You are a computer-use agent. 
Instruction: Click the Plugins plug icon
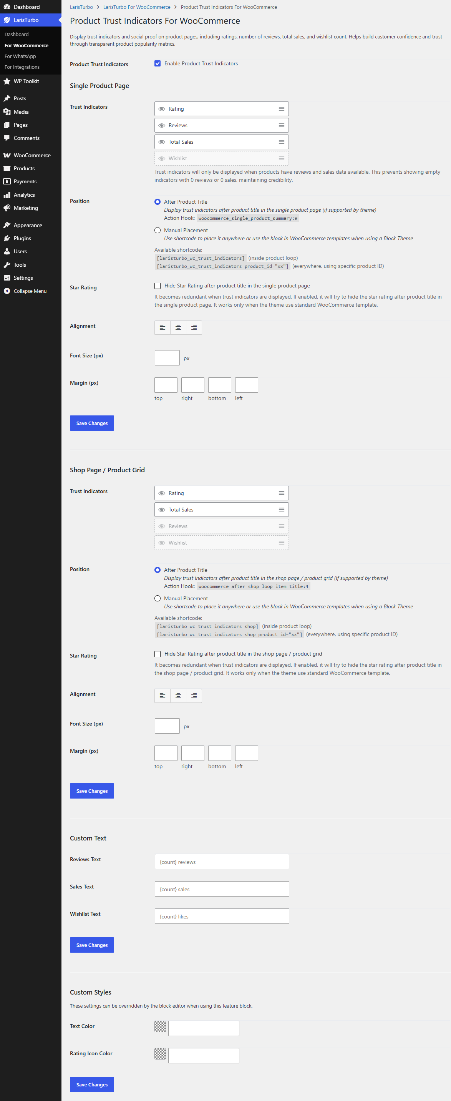[7, 239]
